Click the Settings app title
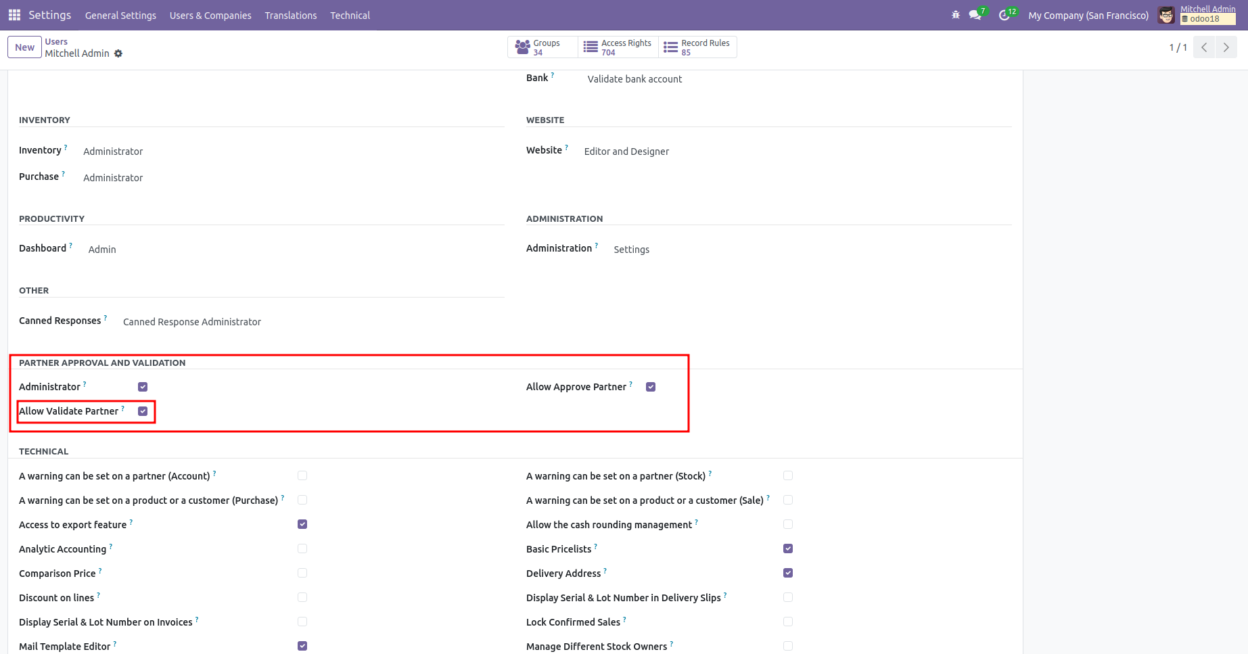1248x654 pixels. tap(50, 15)
